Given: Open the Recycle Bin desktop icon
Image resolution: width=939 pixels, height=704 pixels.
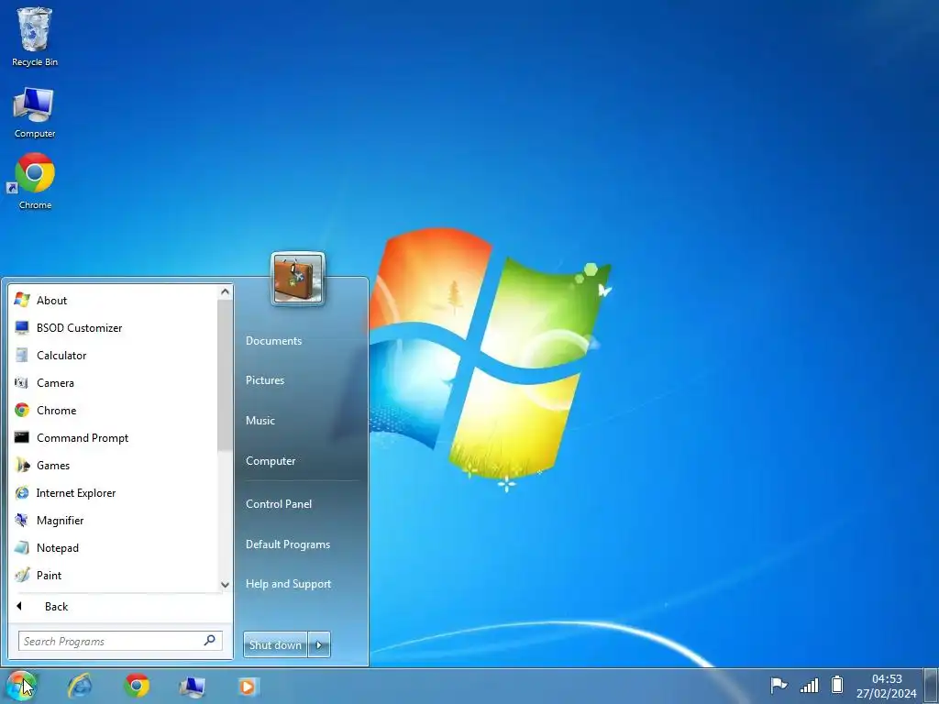Looking at the screenshot, I should click(34, 36).
